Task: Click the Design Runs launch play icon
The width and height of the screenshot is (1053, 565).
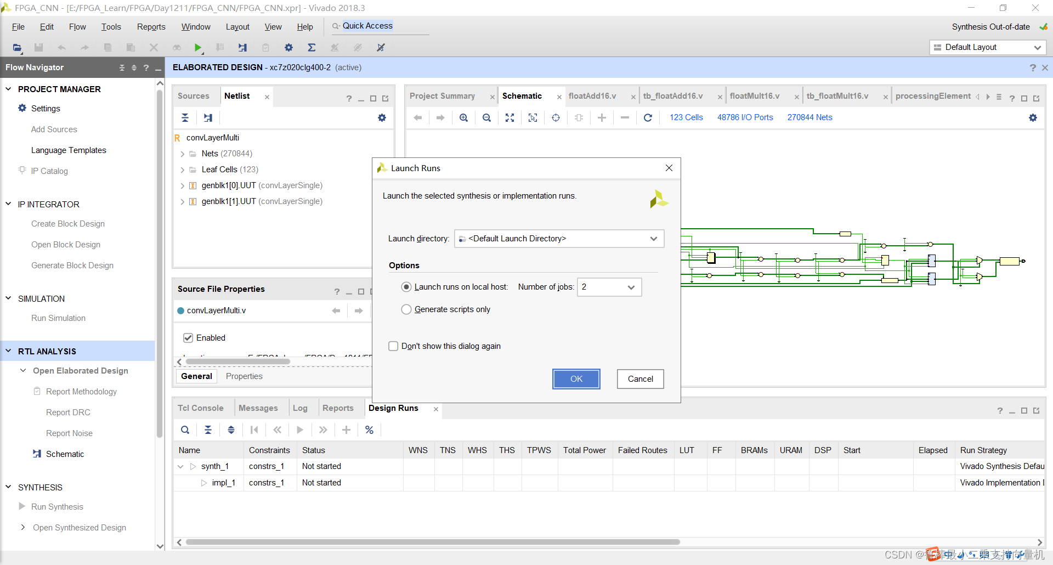Action: [300, 430]
